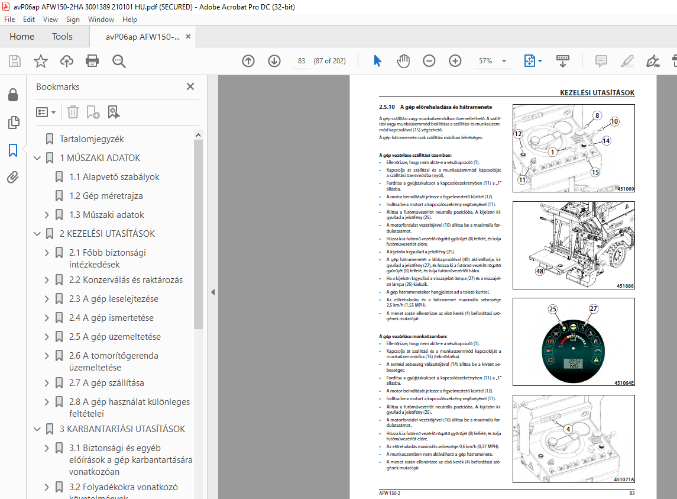Viewport: 677px width, 499px height.
Task: Jump to 1.1 Alapvető szabályok
Action: coord(115,177)
